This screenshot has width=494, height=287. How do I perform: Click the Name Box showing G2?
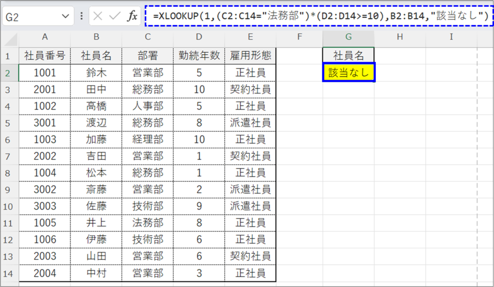pos(29,15)
